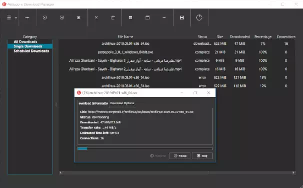This screenshot has height=188, width=303.
Task: Click the File Name column header
Action: tap(125, 37)
